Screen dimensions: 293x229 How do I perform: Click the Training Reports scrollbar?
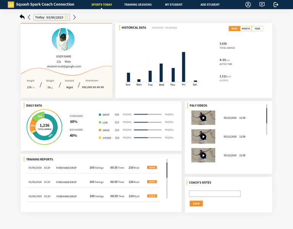coord(167,178)
